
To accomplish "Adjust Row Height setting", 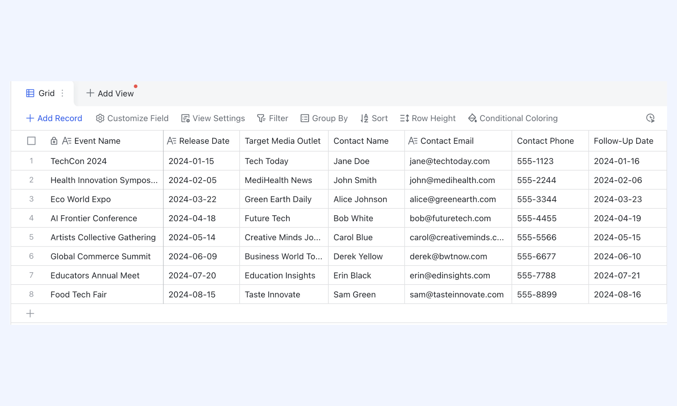I will point(428,118).
